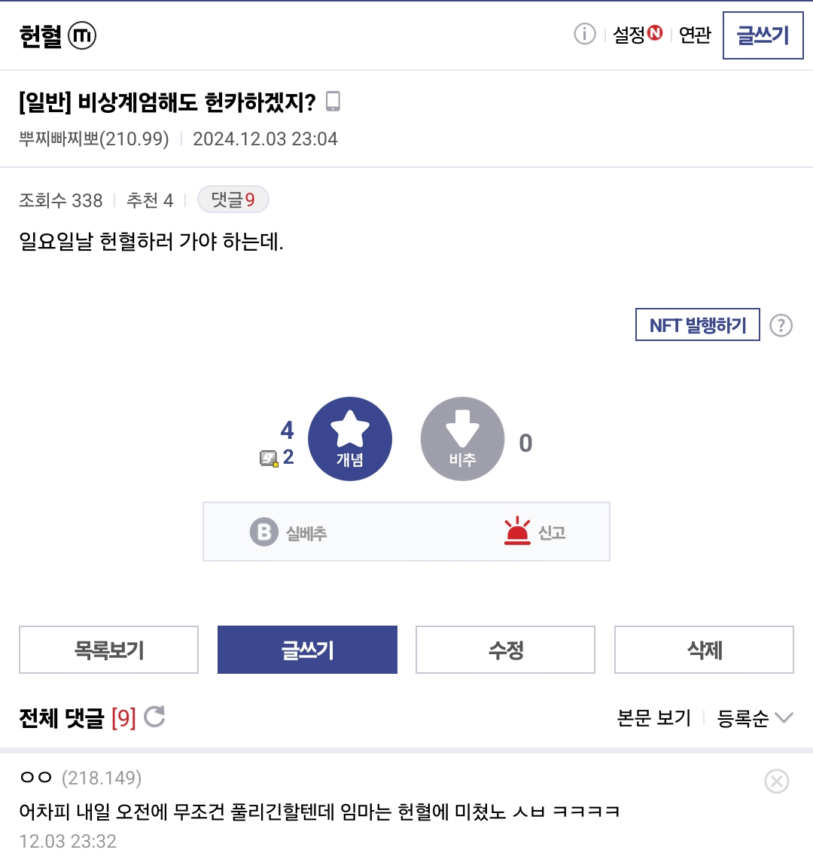The image size is (813, 862).
Task: Open 설정 settings menu
Action: click(637, 35)
